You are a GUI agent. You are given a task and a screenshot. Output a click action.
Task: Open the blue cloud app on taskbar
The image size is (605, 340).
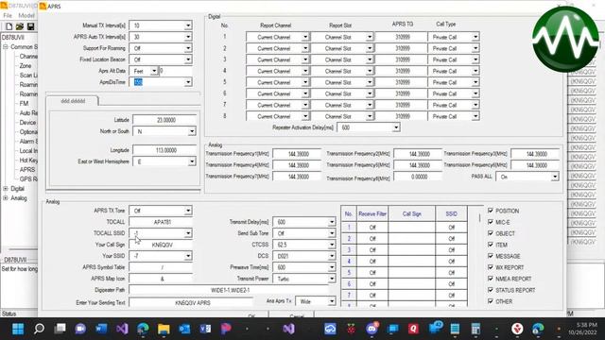click(x=330, y=329)
